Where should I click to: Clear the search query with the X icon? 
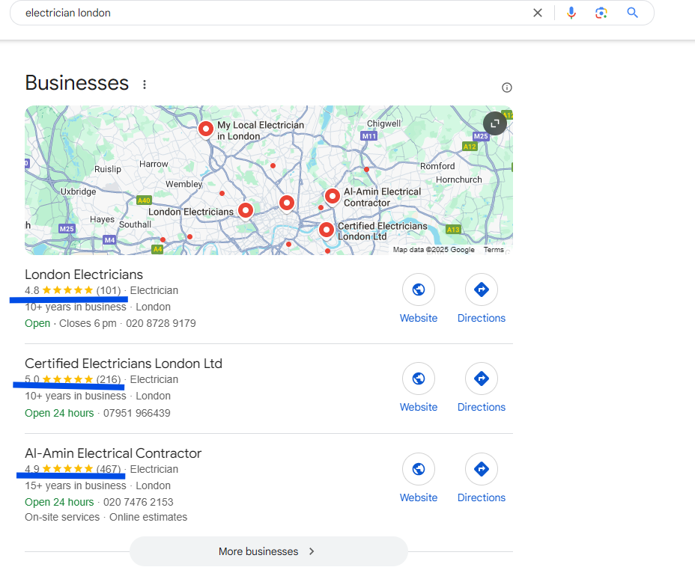(x=537, y=13)
